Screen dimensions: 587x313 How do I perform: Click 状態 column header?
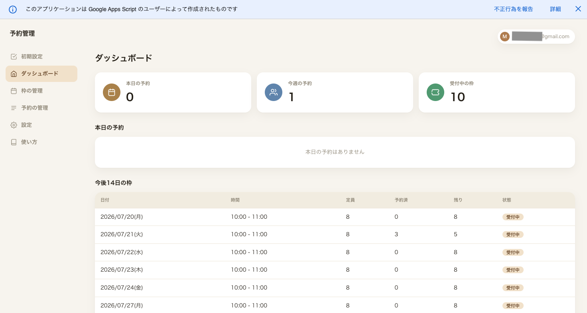(x=507, y=200)
